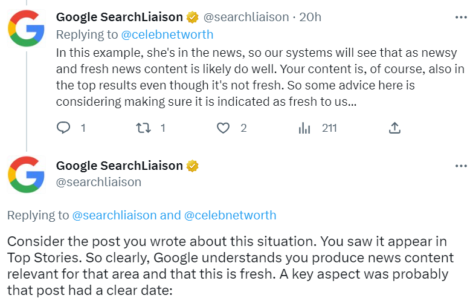Click the second tweet text about Top Stories
Image resolution: width=473 pixels, height=301 pixels.
click(x=230, y=257)
